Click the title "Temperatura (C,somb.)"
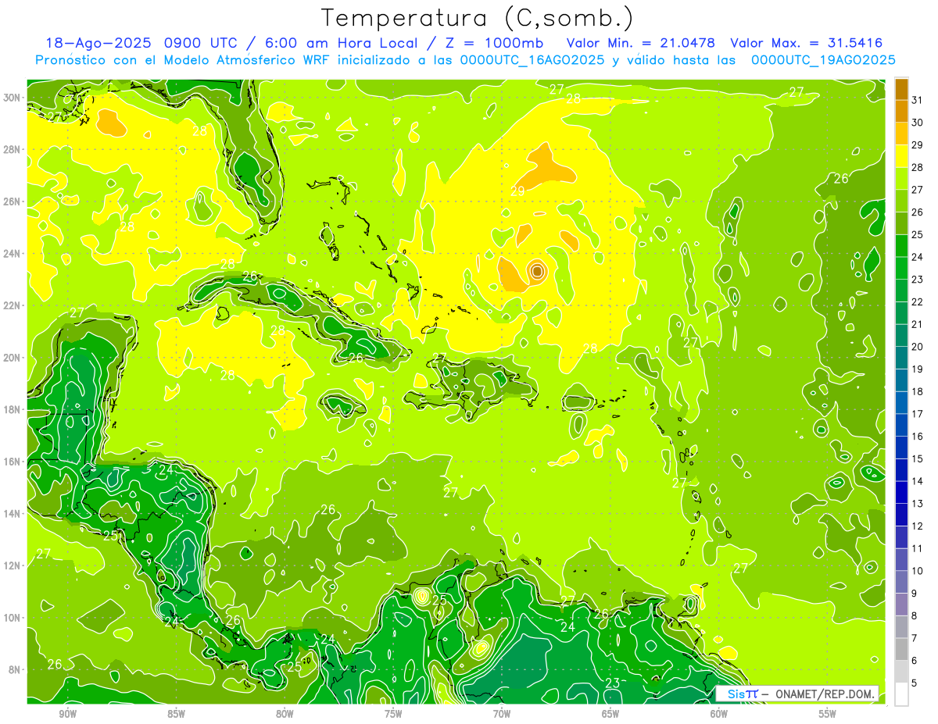Screen dimensions: 938x724 pyautogui.click(x=478, y=18)
